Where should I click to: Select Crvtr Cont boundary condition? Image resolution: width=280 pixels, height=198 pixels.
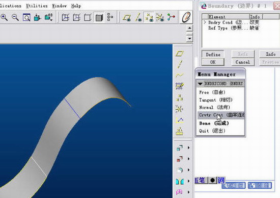[x=221, y=115]
